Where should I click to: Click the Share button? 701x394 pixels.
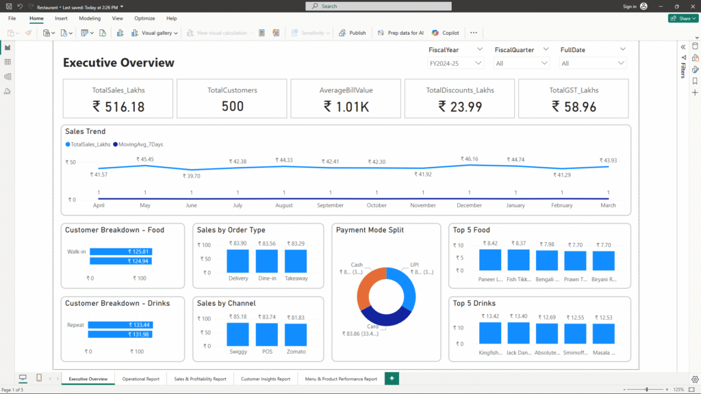click(x=683, y=18)
